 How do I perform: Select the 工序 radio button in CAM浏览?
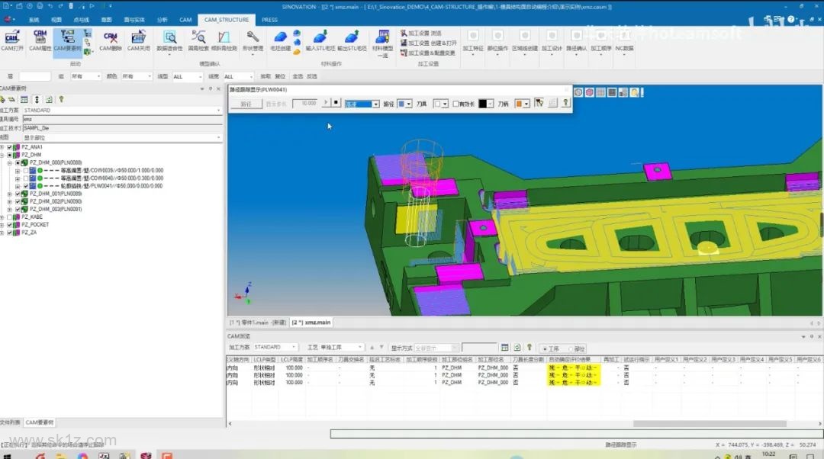pos(545,348)
